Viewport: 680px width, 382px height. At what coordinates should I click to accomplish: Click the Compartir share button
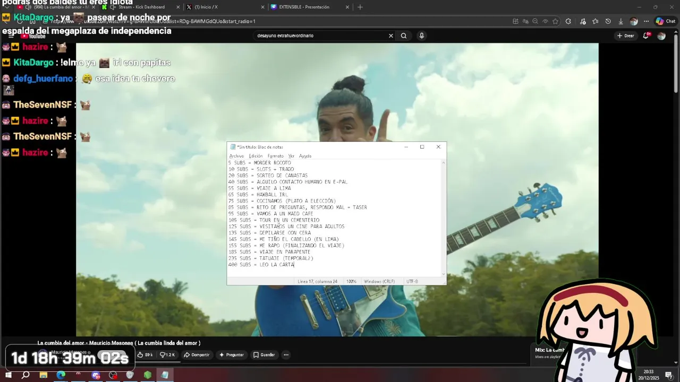197,354
